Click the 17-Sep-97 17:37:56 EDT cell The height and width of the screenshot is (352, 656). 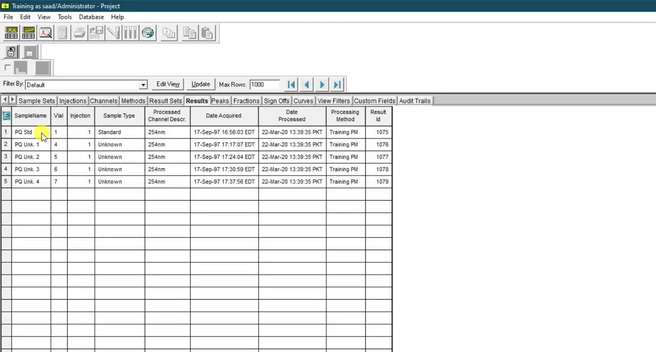pos(224,182)
